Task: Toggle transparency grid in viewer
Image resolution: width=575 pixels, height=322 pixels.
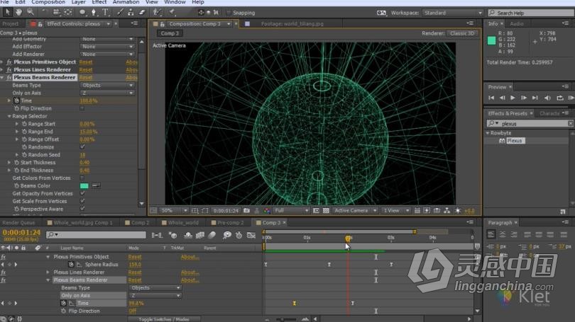Action: [x=326, y=210]
